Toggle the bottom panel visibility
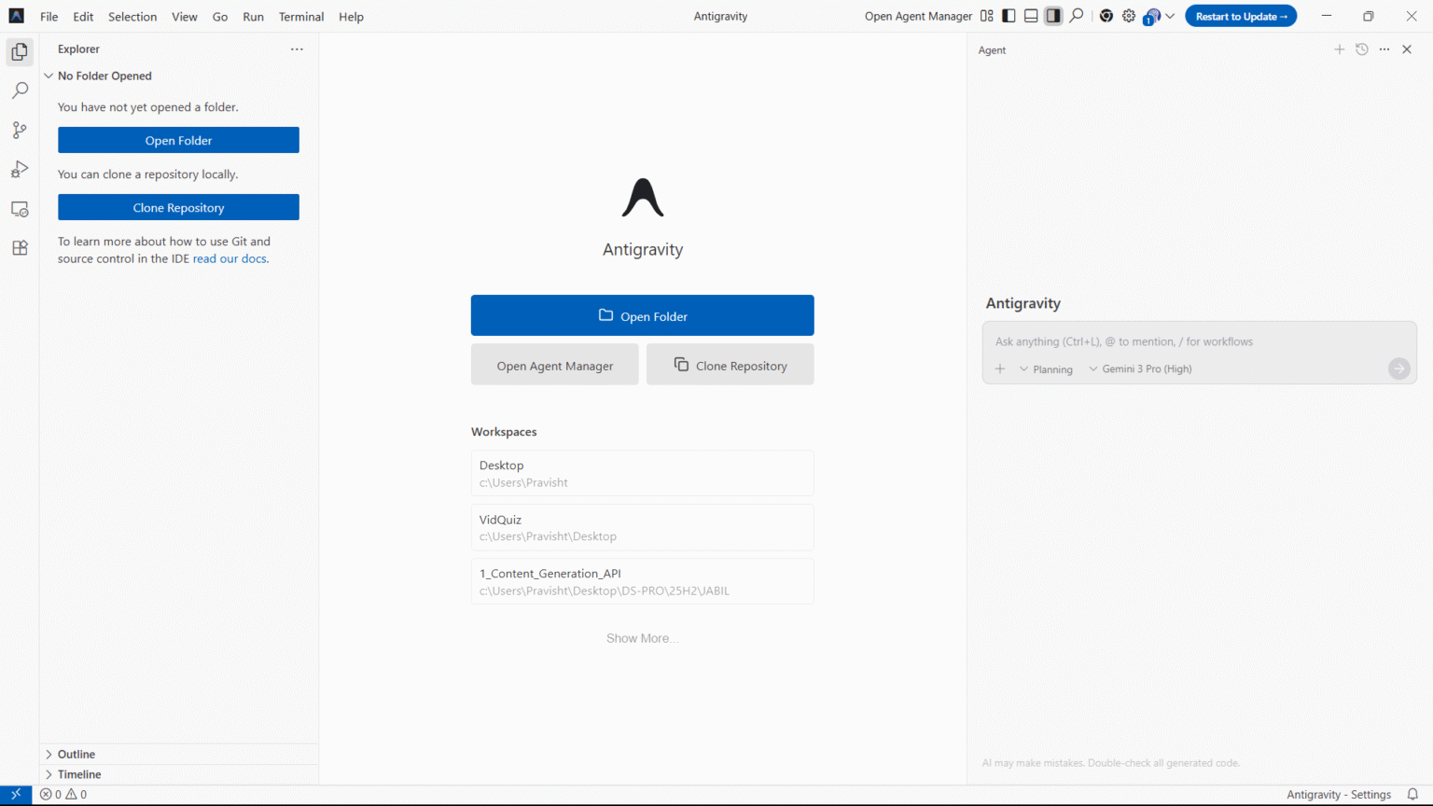Screen dimensions: 1433x806 [x=1031, y=16]
